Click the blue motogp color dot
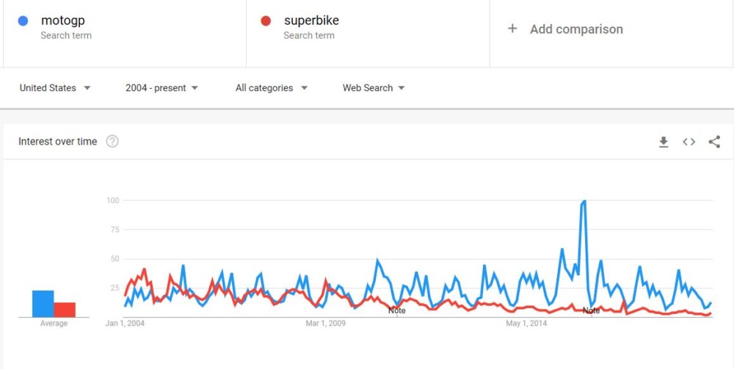This screenshot has height=369, width=734. [x=23, y=21]
